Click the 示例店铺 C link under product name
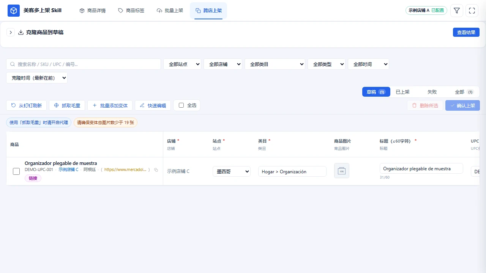The image size is (486, 273). [68, 170]
